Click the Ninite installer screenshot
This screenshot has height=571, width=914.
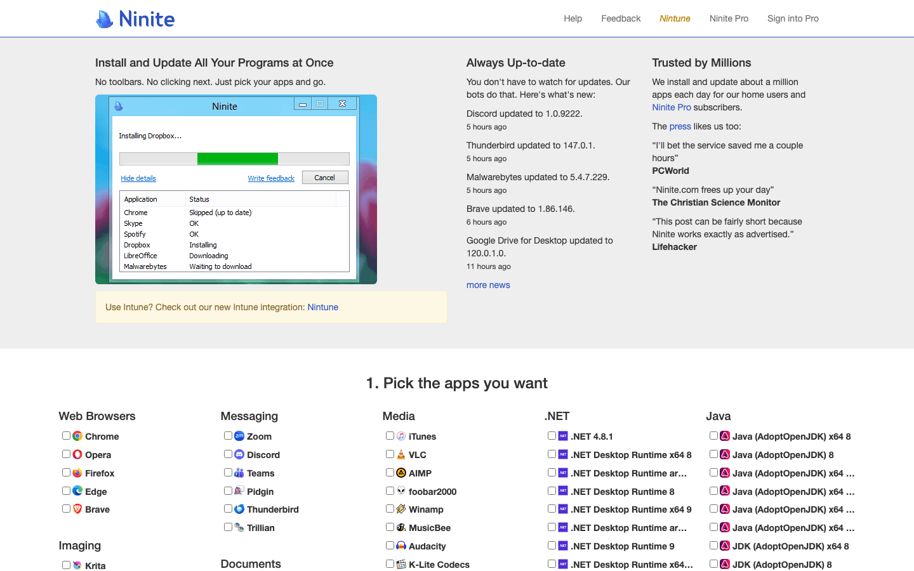click(x=236, y=189)
